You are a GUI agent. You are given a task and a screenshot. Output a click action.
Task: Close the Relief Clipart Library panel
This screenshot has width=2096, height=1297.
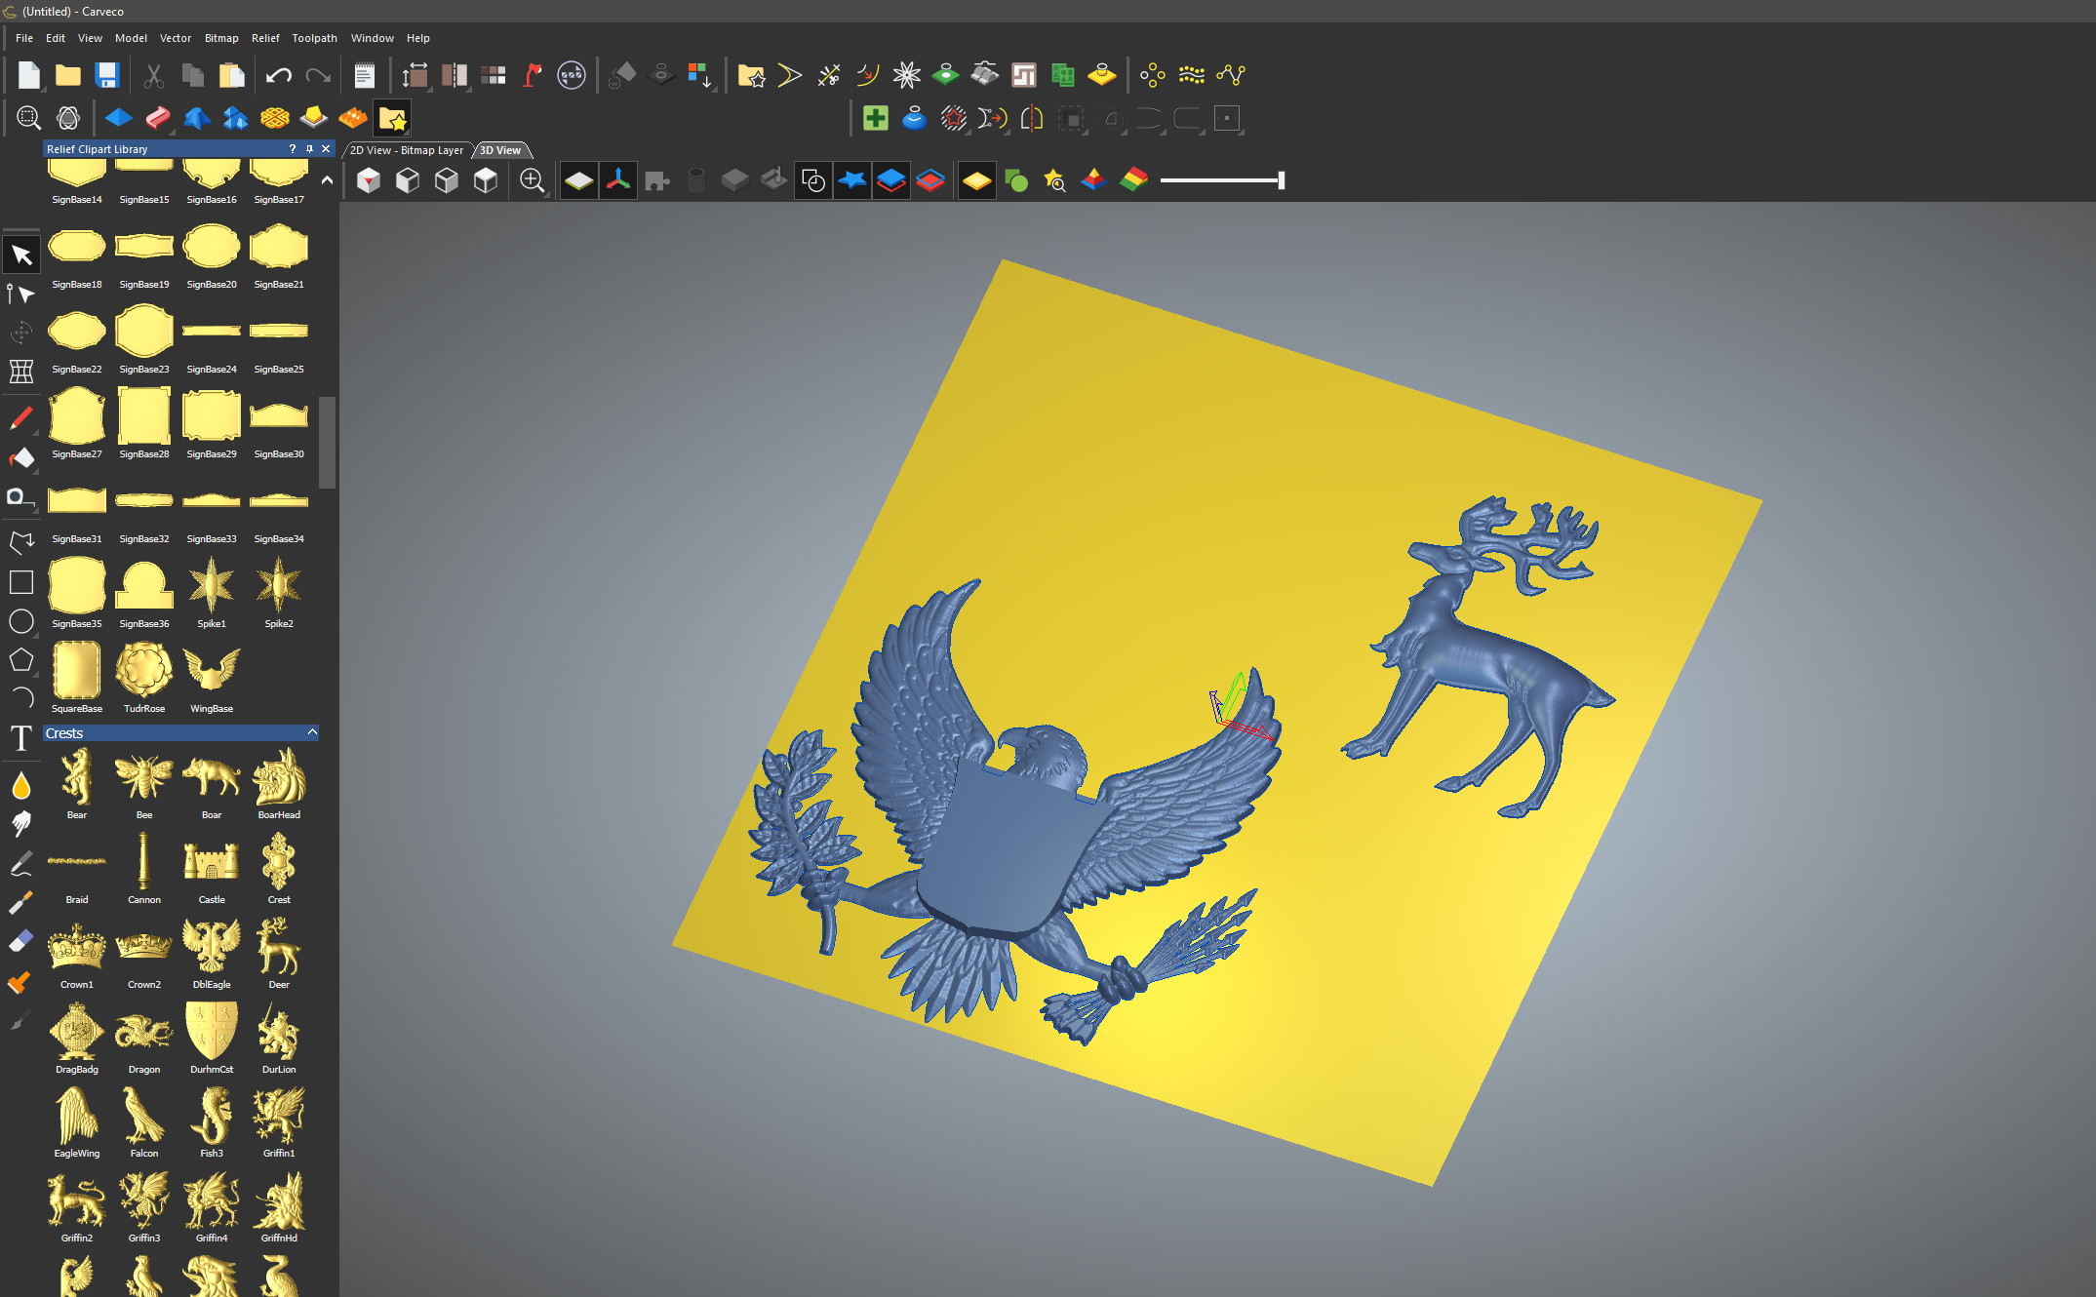coord(326,149)
